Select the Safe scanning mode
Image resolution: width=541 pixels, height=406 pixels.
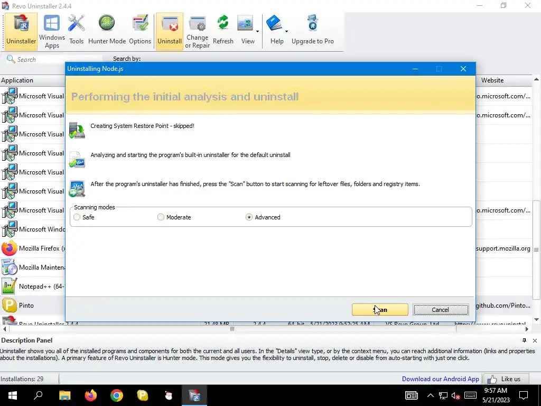tap(84, 217)
